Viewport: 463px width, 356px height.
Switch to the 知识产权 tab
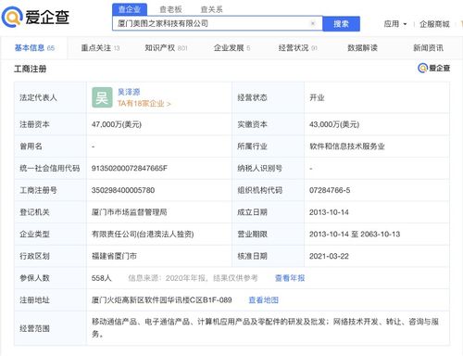(166, 48)
